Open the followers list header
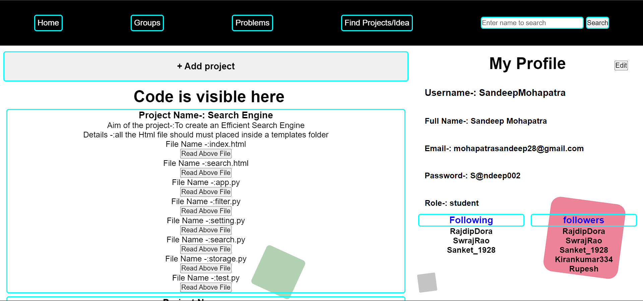The width and height of the screenshot is (643, 301). pyautogui.click(x=583, y=220)
